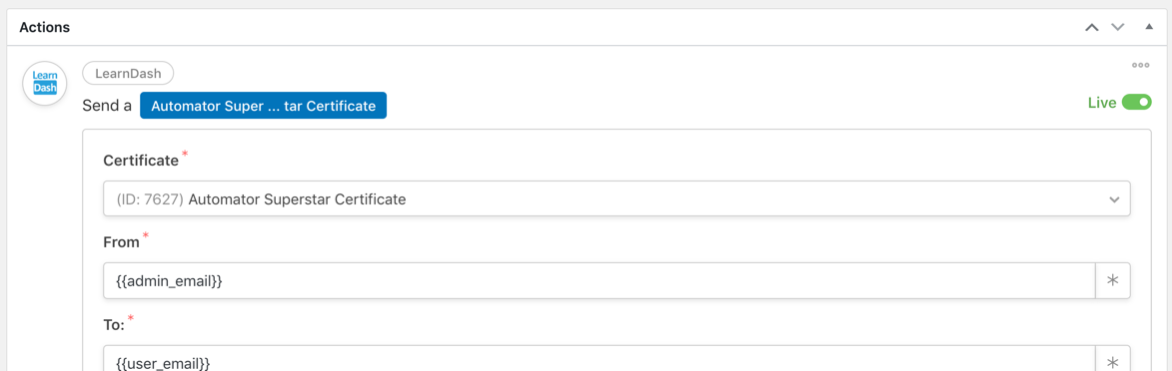Click the LearnDash integration pill label
The width and height of the screenshot is (1172, 371).
129,73
